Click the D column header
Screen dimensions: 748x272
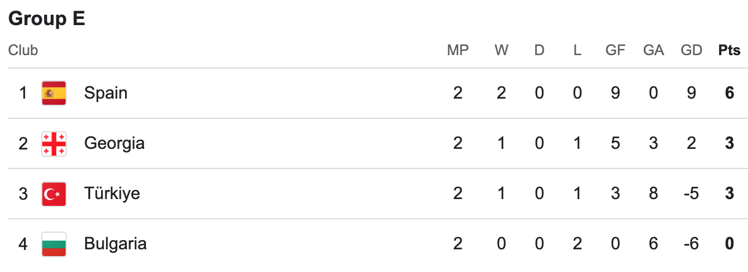point(540,50)
